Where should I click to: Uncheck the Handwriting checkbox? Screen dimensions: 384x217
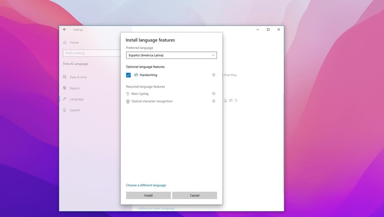pos(128,75)
